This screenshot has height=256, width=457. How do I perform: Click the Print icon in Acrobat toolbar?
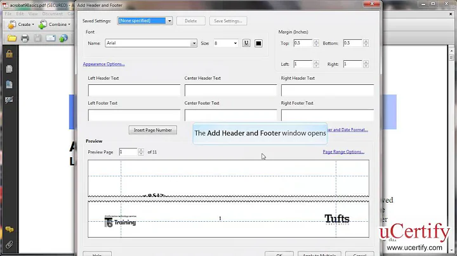(x=25, y=38)
